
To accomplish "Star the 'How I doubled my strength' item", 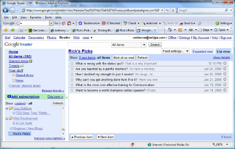I will point(72,74).
